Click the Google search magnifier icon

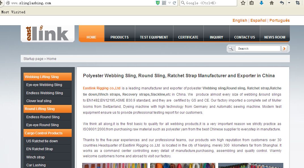[x=183, y=3]
